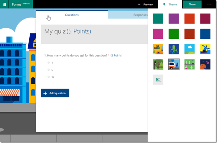The image size is (217, 143).
Task: Select radio option 5
Action: tap(49, 70)
